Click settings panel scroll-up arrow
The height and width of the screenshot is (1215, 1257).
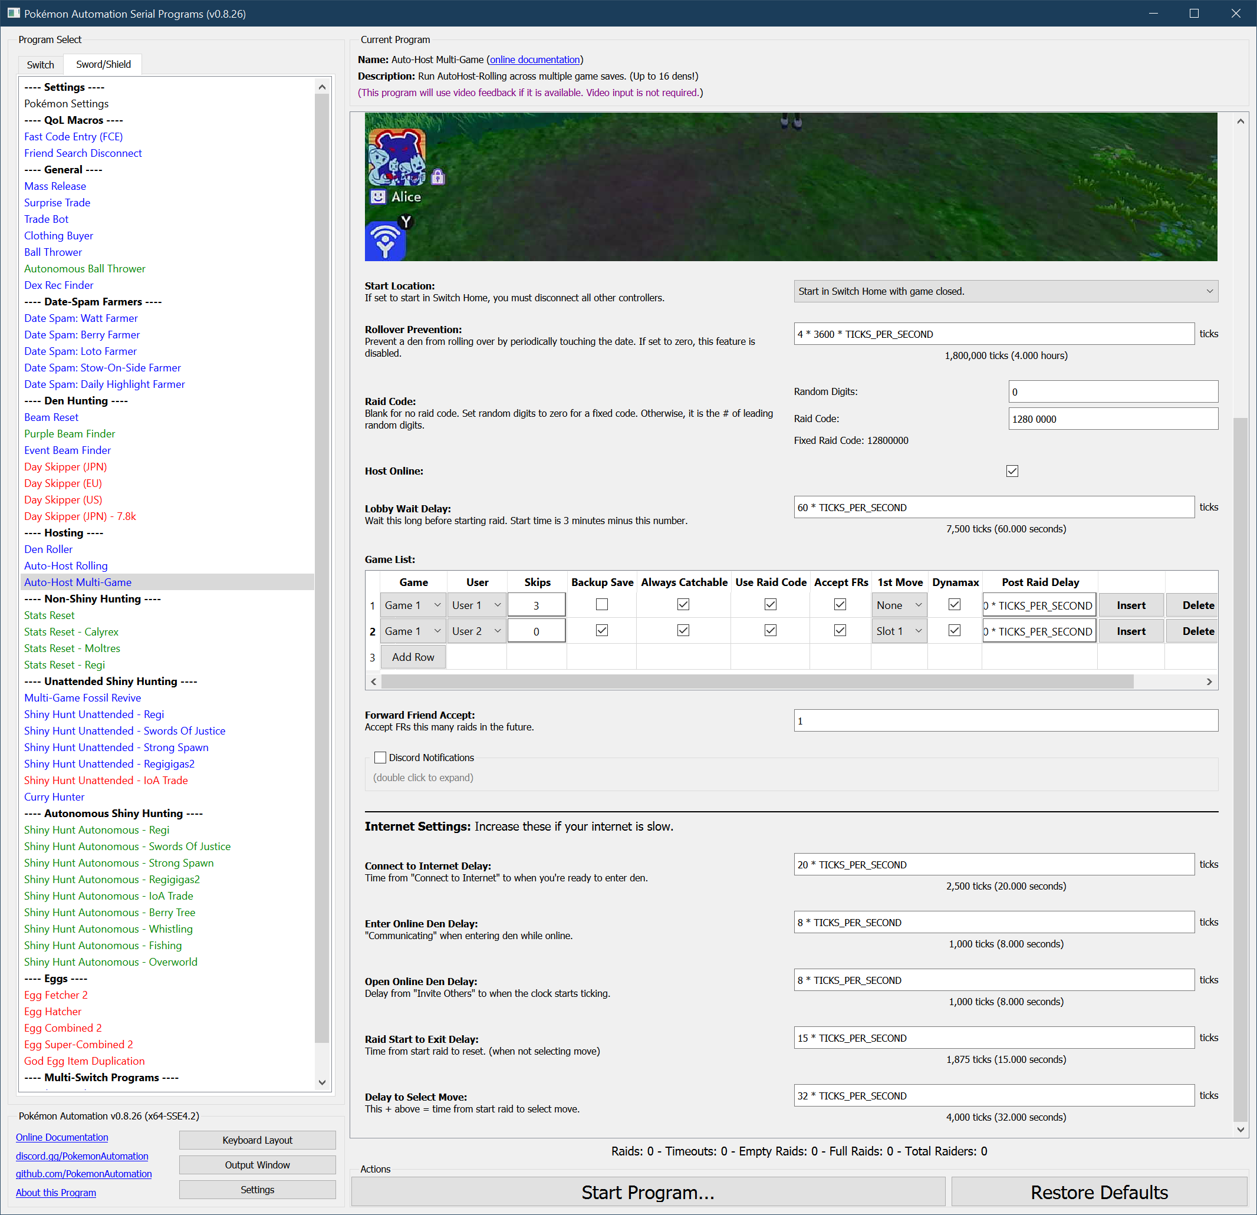1240,121
